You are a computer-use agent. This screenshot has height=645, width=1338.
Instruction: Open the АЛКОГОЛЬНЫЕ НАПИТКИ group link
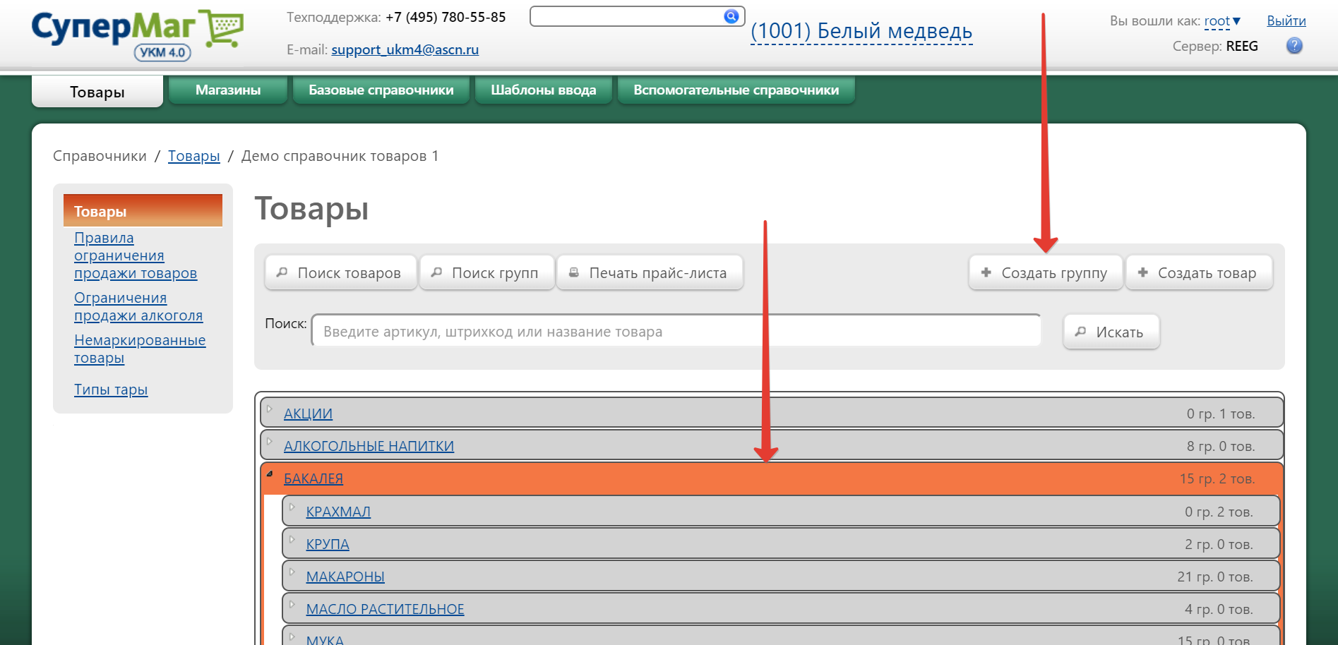pyautogui.click(x=369, y=446)
